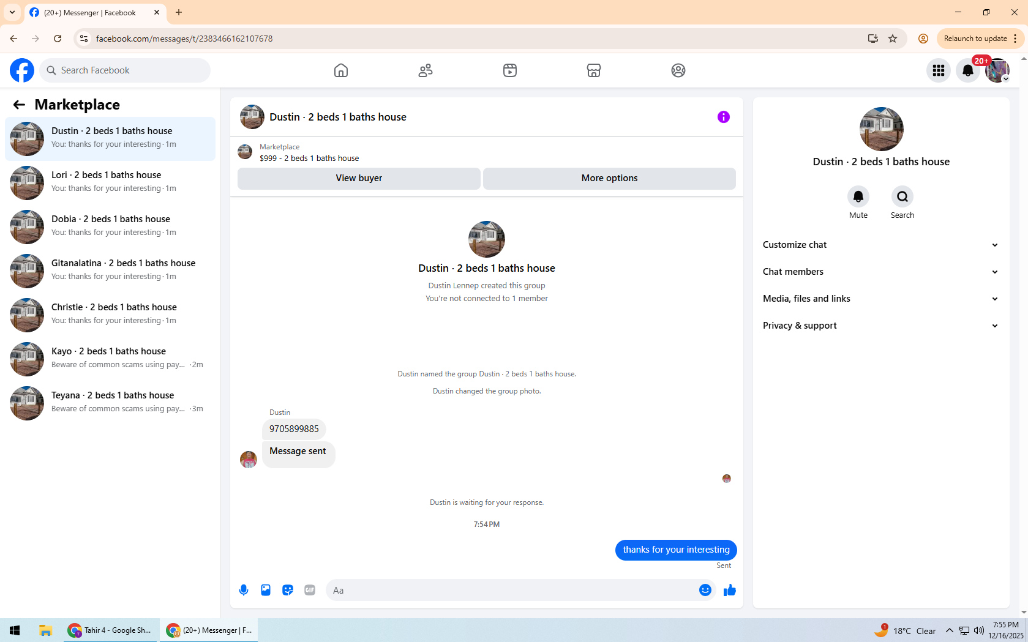Click the phone number 9705899885 message
The height and width of the screenshot is (642, 1028).
(294, 429)
